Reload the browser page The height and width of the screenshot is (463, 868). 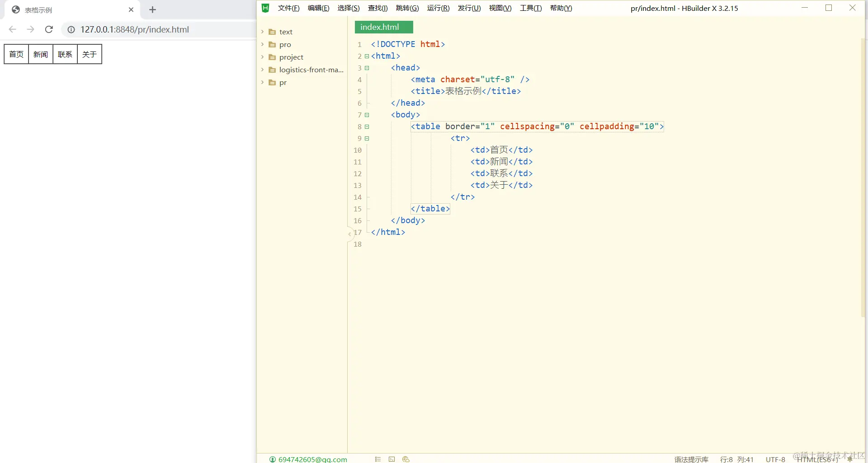[49, 29]
